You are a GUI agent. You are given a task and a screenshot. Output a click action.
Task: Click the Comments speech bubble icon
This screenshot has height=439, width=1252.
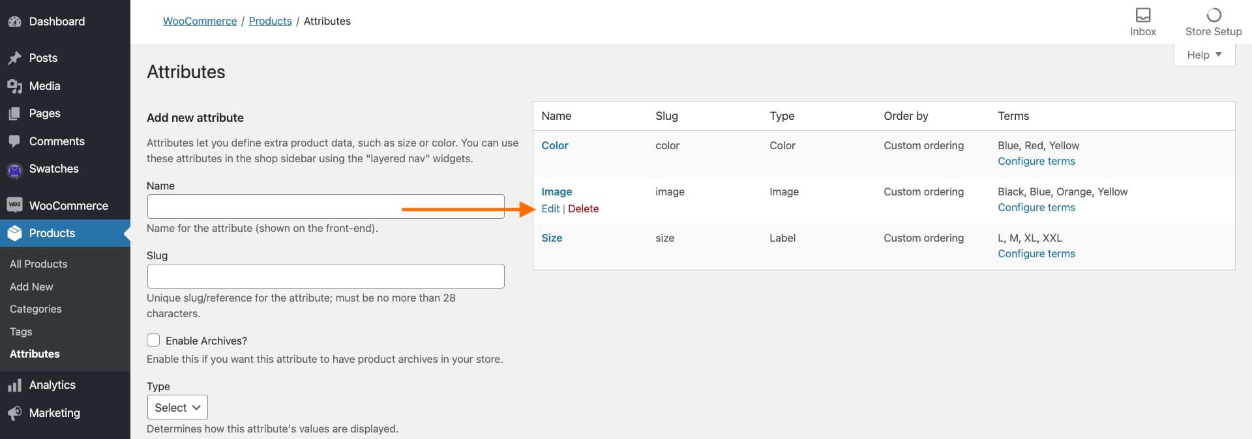(14, 141)
